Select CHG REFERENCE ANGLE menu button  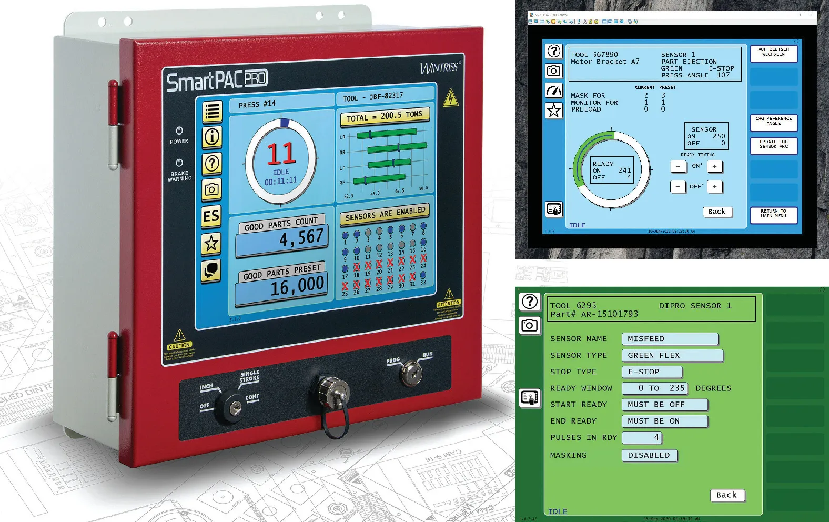point(773,121)
